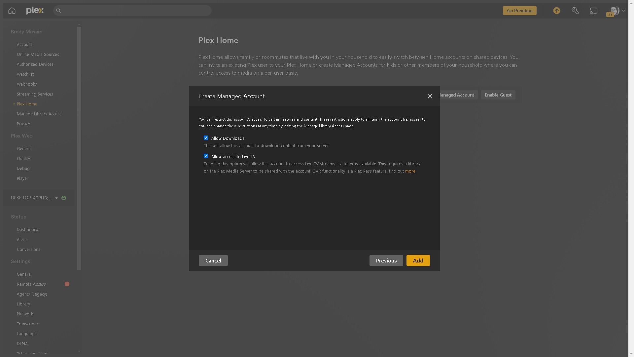Open account menu chevron next to avatar

(623, 11)
